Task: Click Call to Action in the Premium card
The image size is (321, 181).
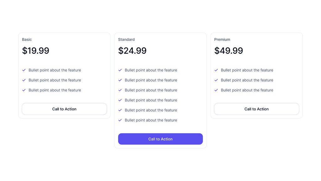Action: [256, 109]
